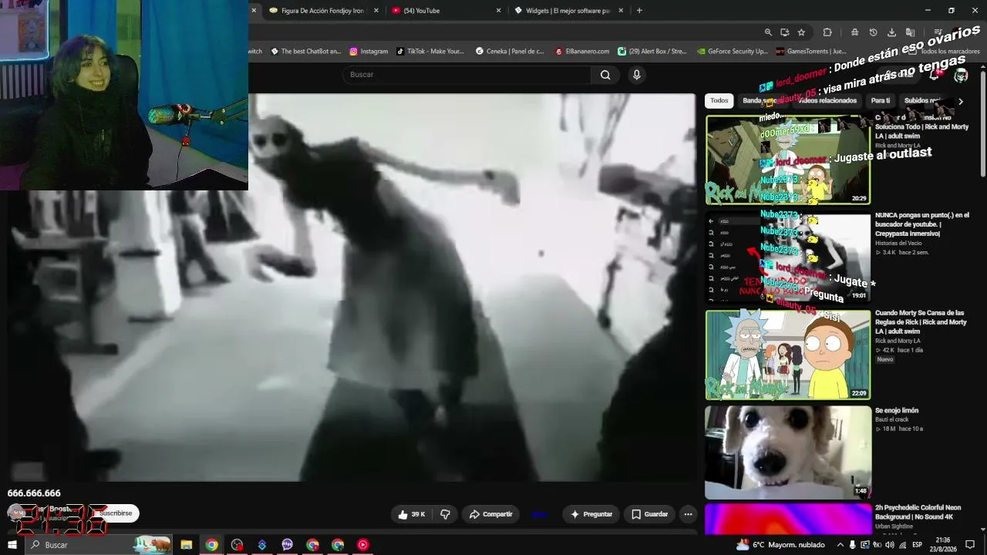The height and width of the screenshot is (555, 987).
Task: Start voice search with the microphone icon
Action: (x=636, y=75)
